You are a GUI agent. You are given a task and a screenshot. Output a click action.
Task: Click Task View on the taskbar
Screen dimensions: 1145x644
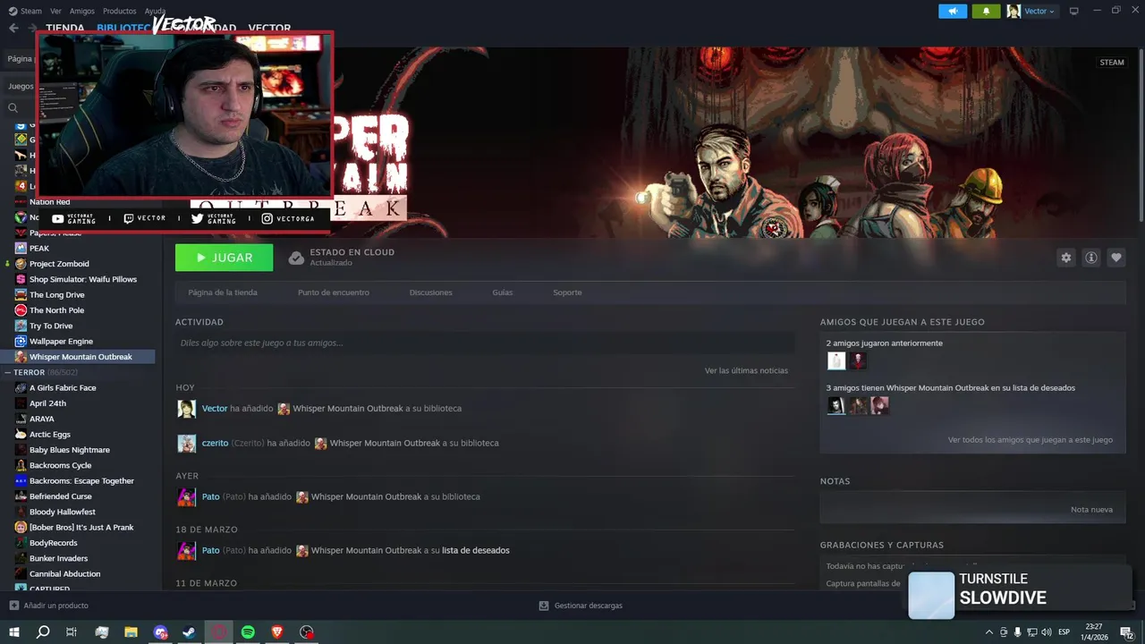(x=72, y=632)
